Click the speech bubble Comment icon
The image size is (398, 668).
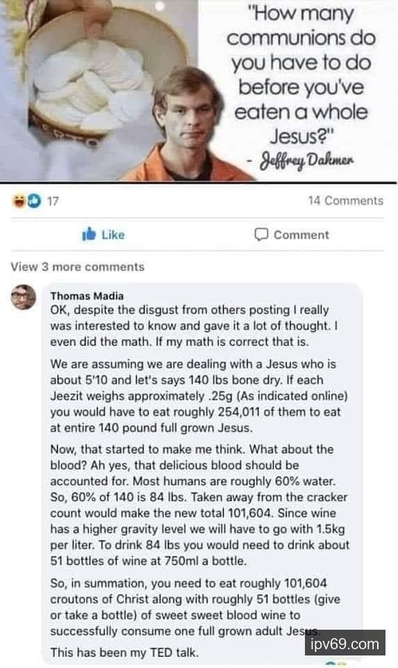coord(261,234)
